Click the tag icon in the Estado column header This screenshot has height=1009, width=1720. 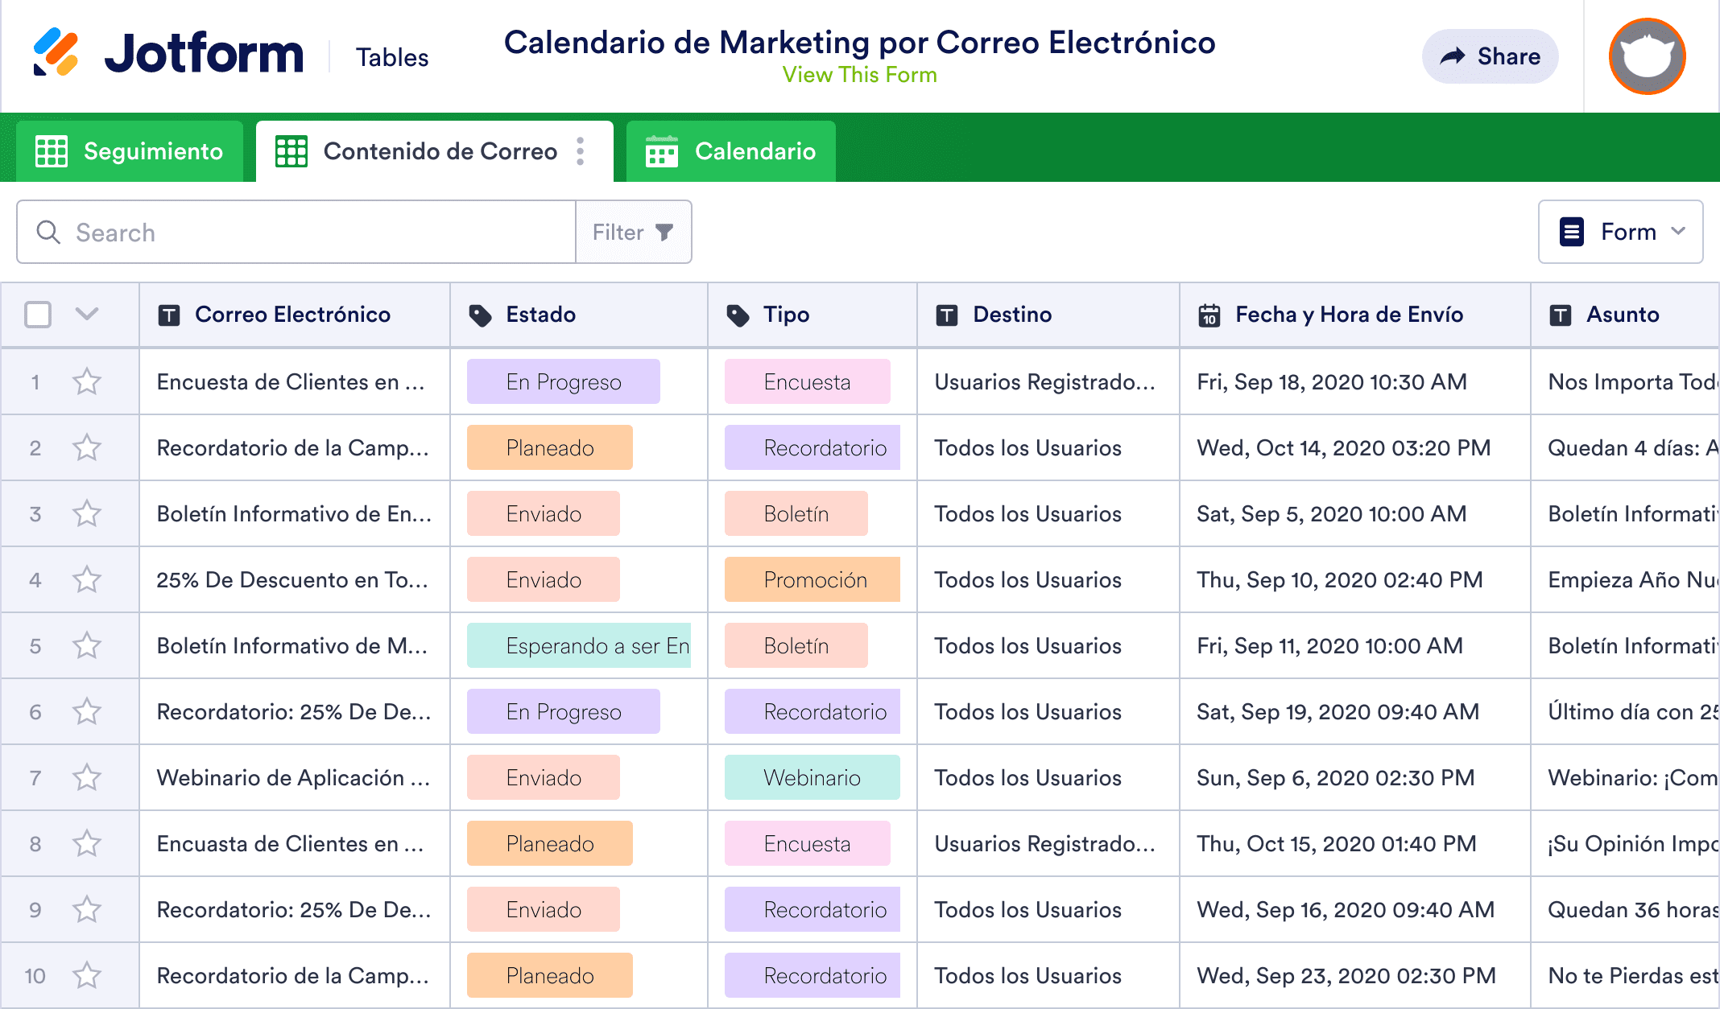click(x=481, y=315)
